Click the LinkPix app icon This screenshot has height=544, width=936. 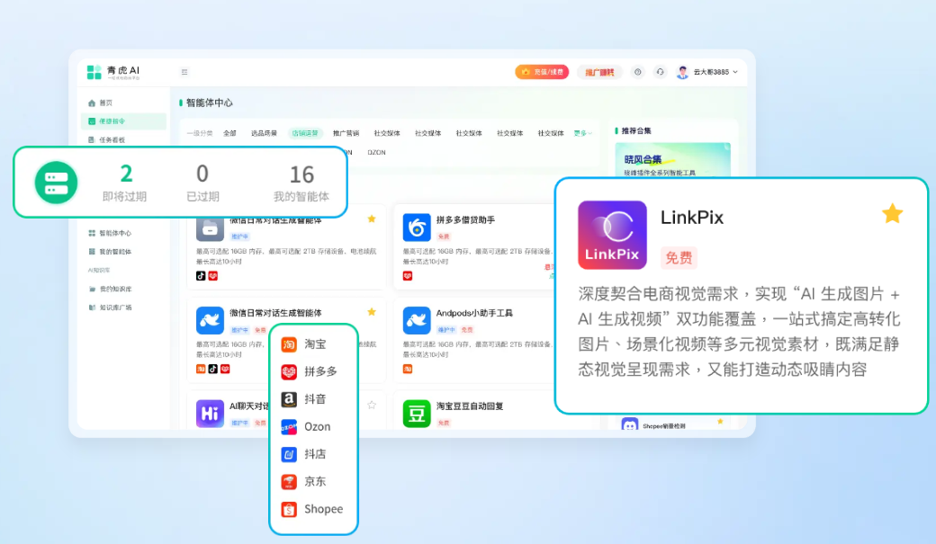613,235
